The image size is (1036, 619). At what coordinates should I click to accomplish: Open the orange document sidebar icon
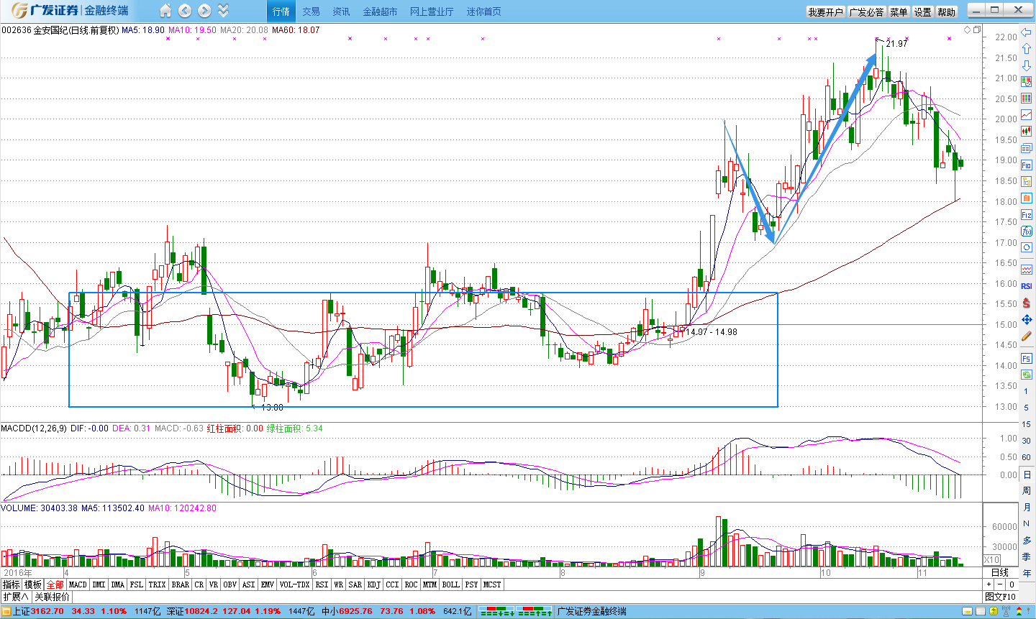[x=1027, y=198]
